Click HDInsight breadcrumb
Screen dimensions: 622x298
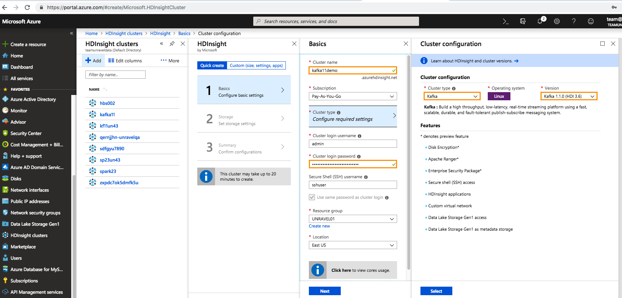160,33
